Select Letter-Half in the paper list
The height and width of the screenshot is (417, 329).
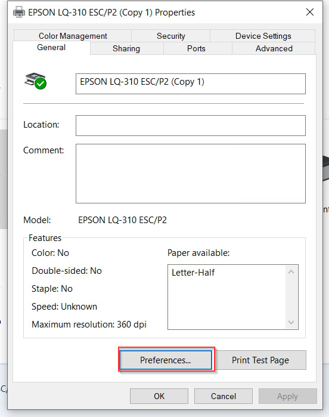(193, 273)
